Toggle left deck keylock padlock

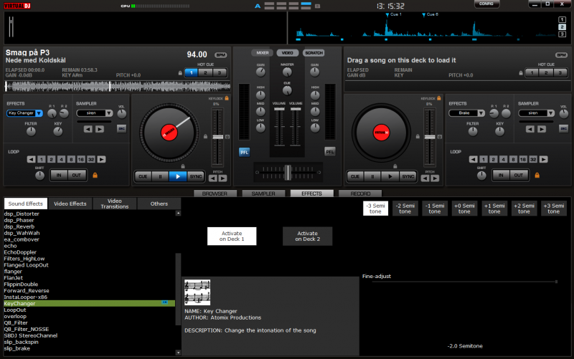coord(227,98)
